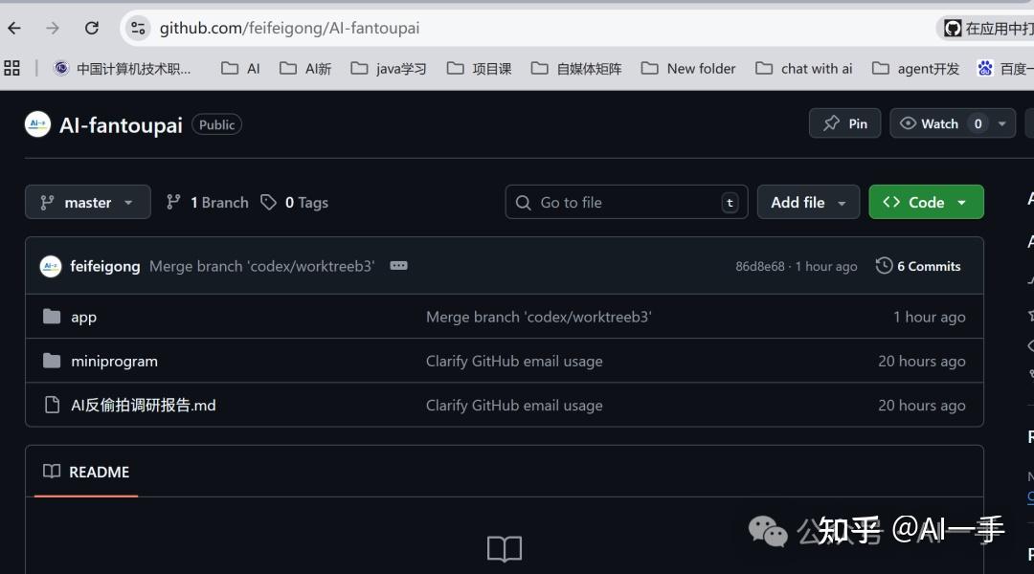Go back with the browser back arrow
This screenshot has width=1034, height=574.
click(x=14, y=29)
